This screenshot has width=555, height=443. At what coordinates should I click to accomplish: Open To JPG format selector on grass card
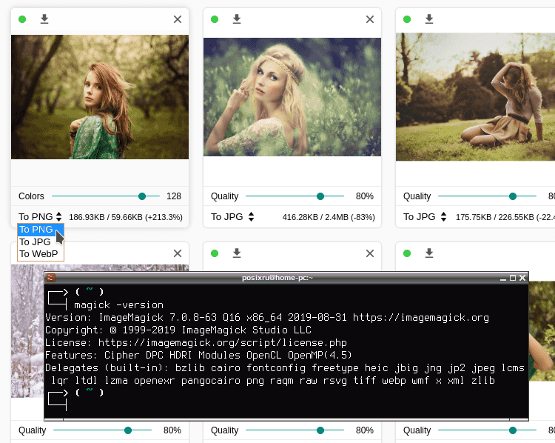click(x=425, y=216)
